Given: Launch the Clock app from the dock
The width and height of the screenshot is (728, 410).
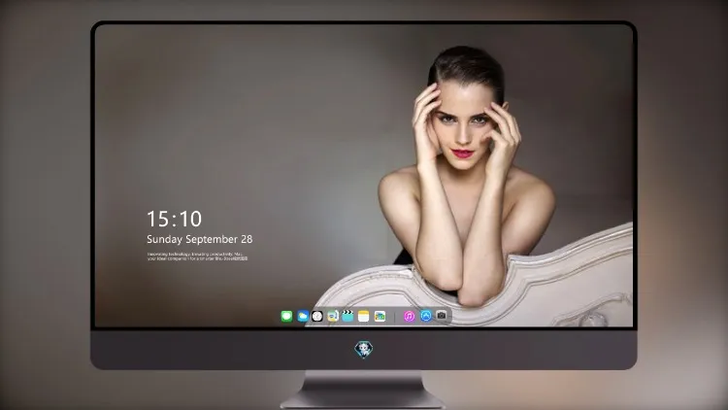Looking at the screenshot, I should pyautogui.click(x=317, y=316).
